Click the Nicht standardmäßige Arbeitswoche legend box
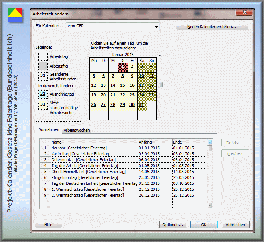 (43, 105)
